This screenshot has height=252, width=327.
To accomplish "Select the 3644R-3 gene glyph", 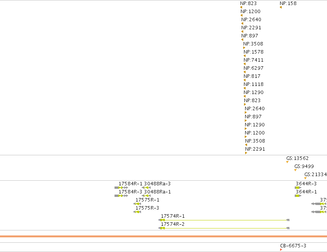I will point(298,188).
